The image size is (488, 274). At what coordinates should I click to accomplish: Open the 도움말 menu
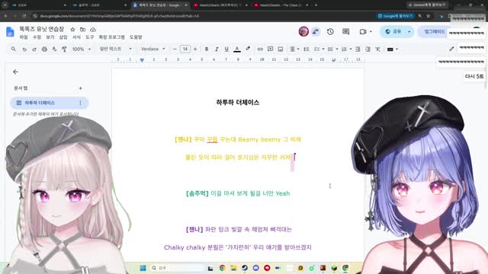click(136, 37)
